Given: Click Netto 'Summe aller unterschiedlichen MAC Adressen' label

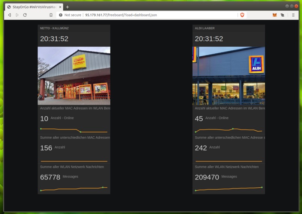Looking at the screenshot, I should click(75, 137).
